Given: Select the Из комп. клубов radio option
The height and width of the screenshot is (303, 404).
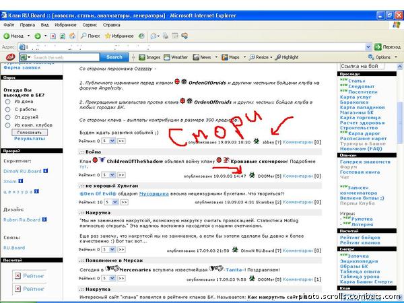Looking at the screenshot, I should 7,125.
